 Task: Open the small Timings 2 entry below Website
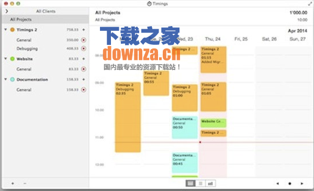[x=214, y=133]
